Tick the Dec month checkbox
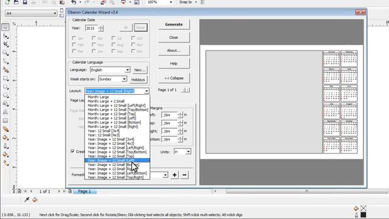This screenshot has width=389, height=219. 133,51
